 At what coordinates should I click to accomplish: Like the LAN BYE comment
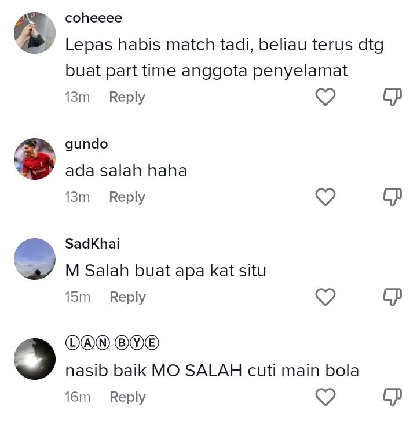325,397
